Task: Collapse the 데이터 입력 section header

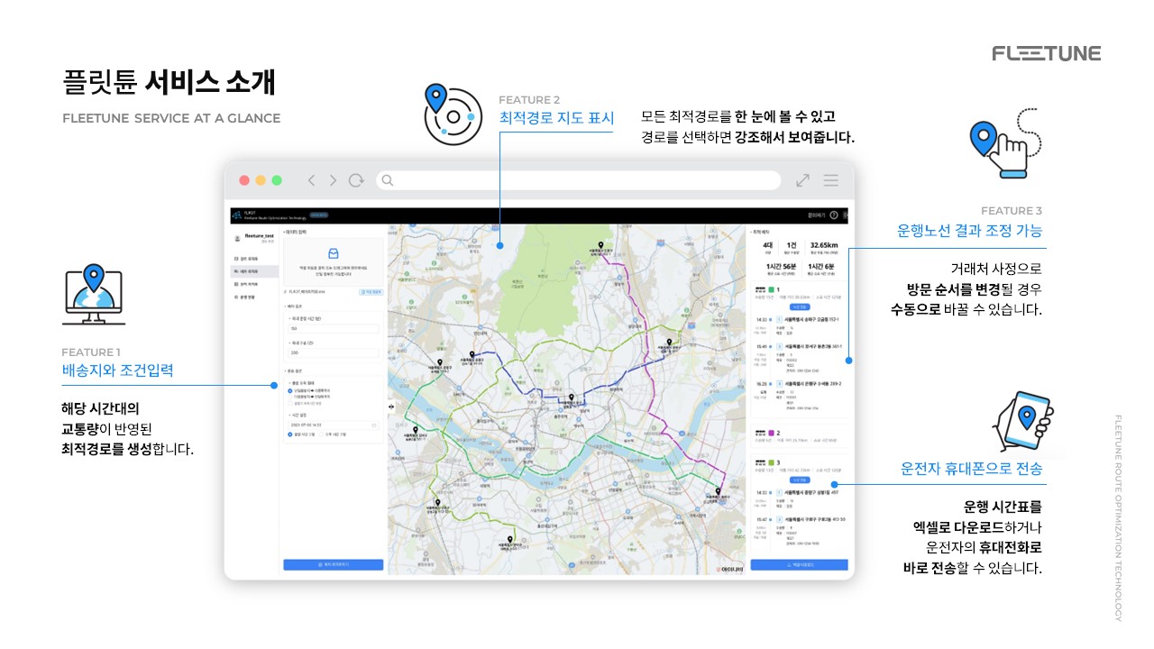Action: 296,233
